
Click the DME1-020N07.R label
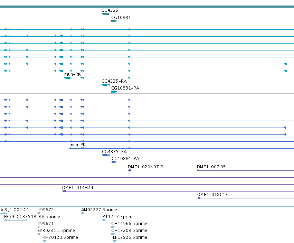pyautogui.click(x=145, y=167)
